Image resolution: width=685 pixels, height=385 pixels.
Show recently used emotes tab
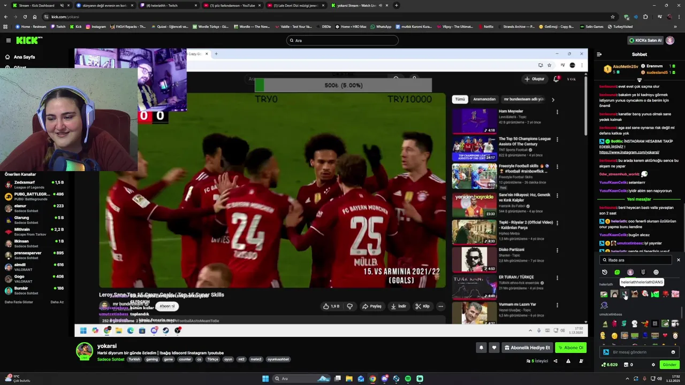(605, 272)
